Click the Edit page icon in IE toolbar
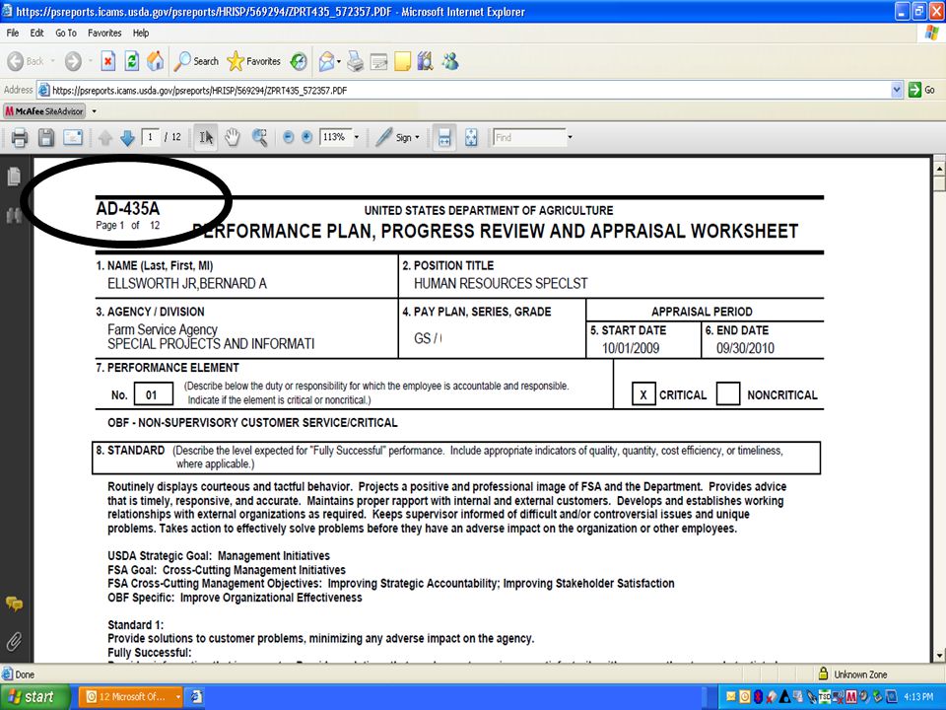 point(378,61)
